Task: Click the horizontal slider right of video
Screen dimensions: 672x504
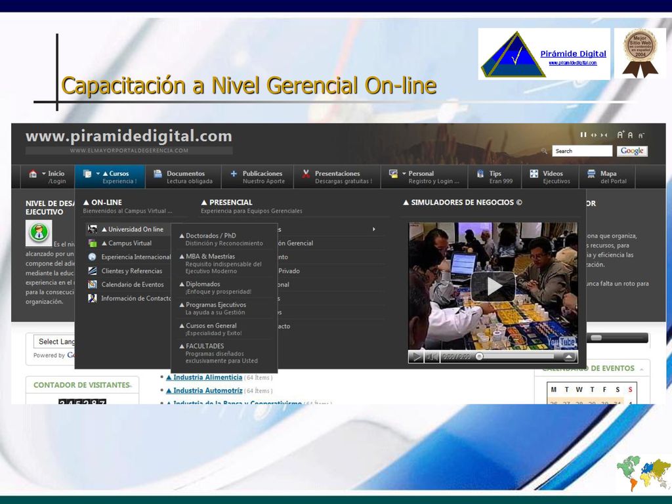Action: pyautogui.click(x=617, y=338)
